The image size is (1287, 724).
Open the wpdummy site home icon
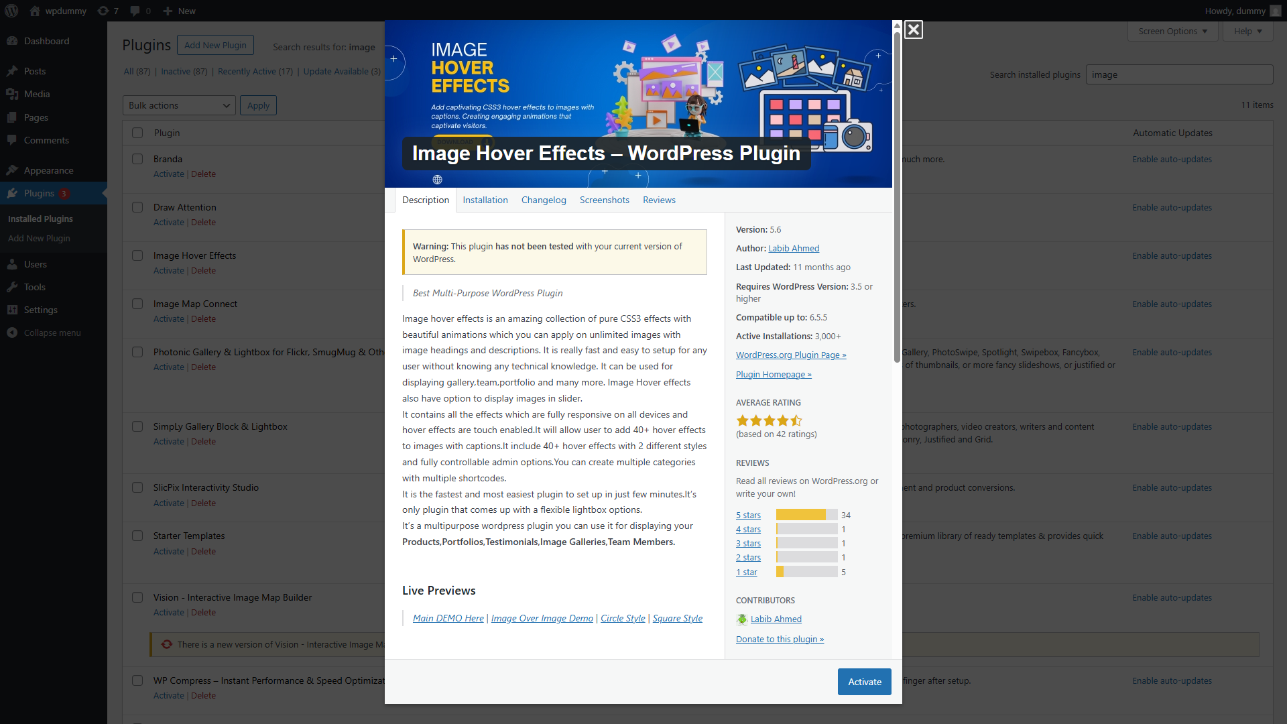tap(35, 11)
